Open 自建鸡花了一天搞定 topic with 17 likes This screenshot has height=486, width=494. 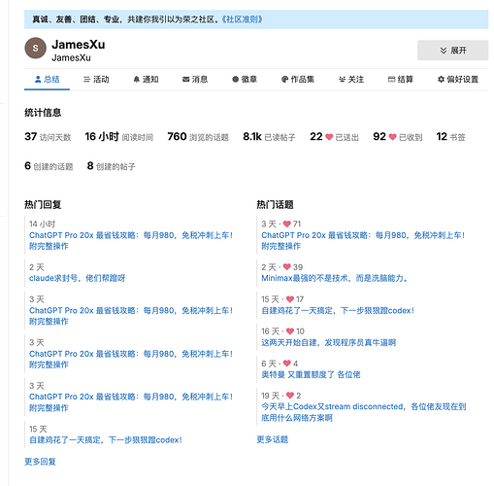(338, 310)
